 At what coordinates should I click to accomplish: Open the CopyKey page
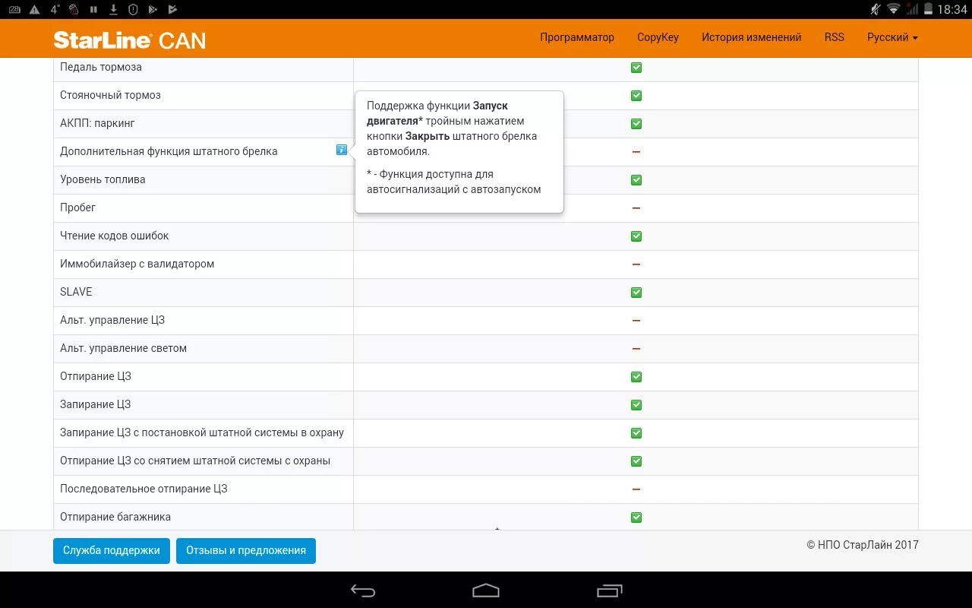click(x=658, y=37)
